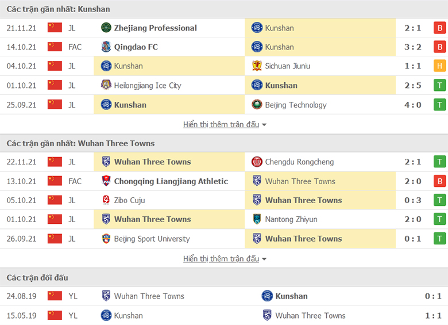Click the Heilongjiang Ice City logo
The width and height of the screenshot is (448, 325).
[106, 85]
